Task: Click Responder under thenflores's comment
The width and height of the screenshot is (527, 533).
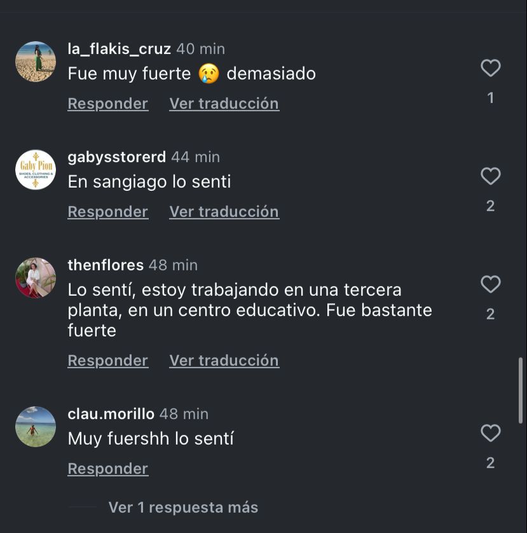Action: [x=107, y=361]
